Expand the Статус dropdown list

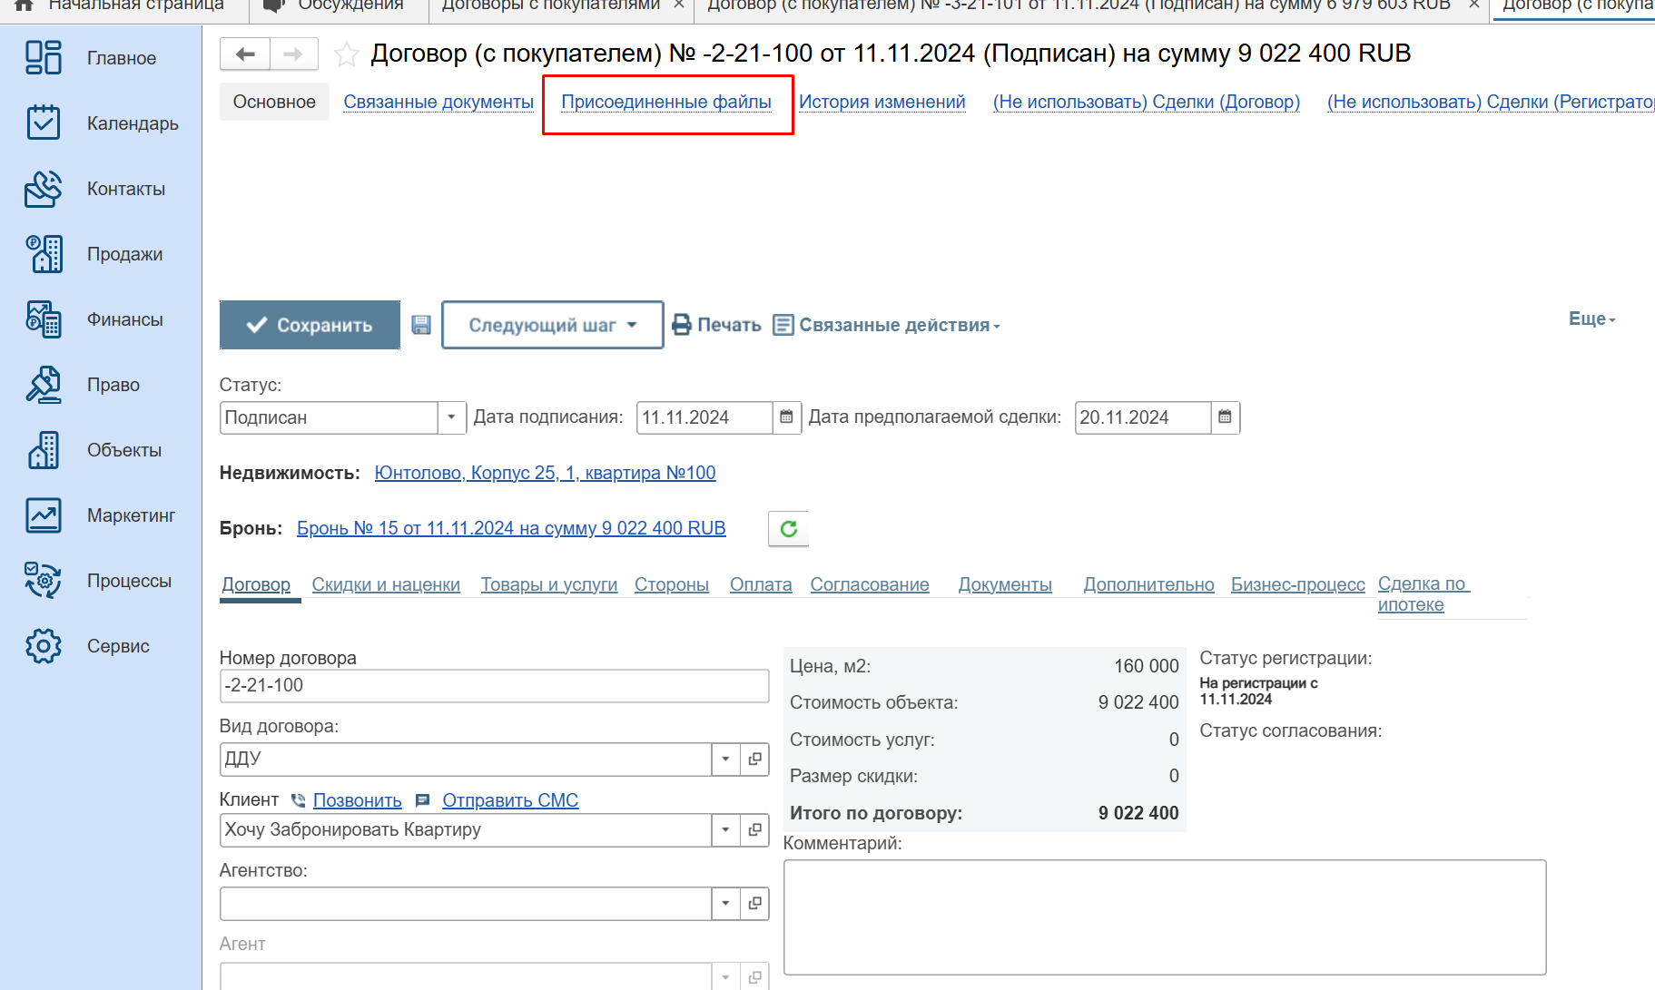[451, 417]
